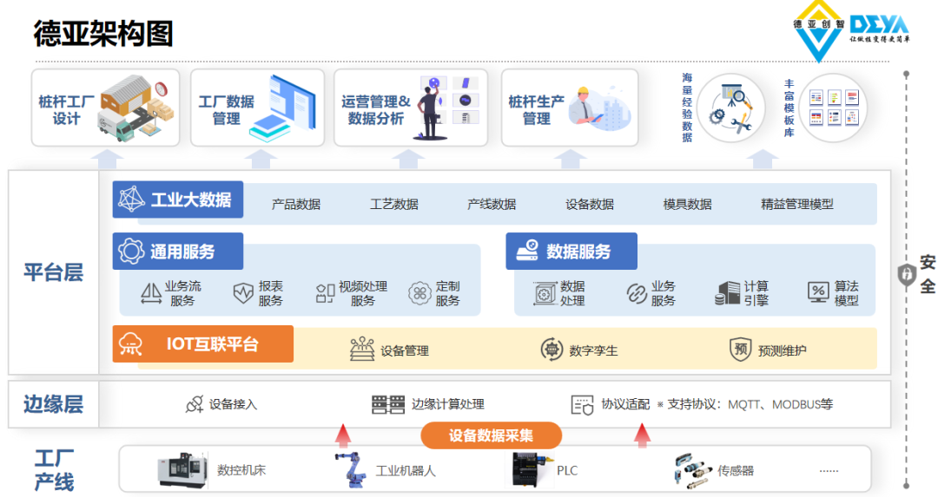Click the 通用服务 gear icon

pyautogui.click(x=131, y=251)
